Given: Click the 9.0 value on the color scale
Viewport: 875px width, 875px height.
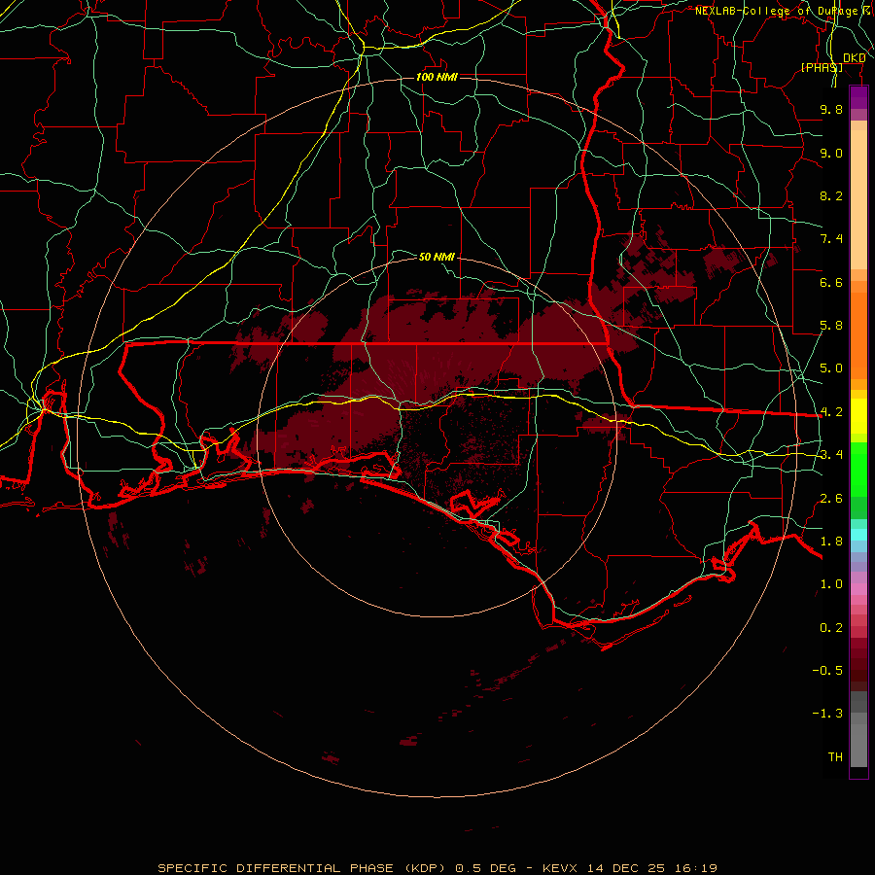Looking at the screenshot, I should [831, 153].
